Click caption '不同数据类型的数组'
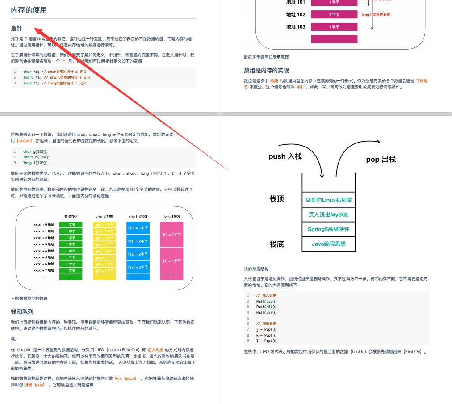The height and width of the screenshot is (404, 452). pos(29,299)
